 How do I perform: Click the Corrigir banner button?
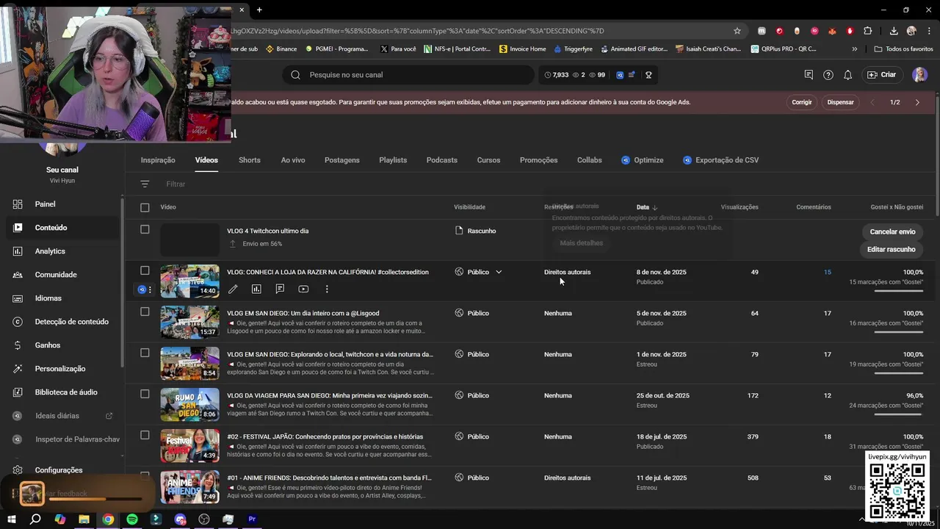[802, 102]
